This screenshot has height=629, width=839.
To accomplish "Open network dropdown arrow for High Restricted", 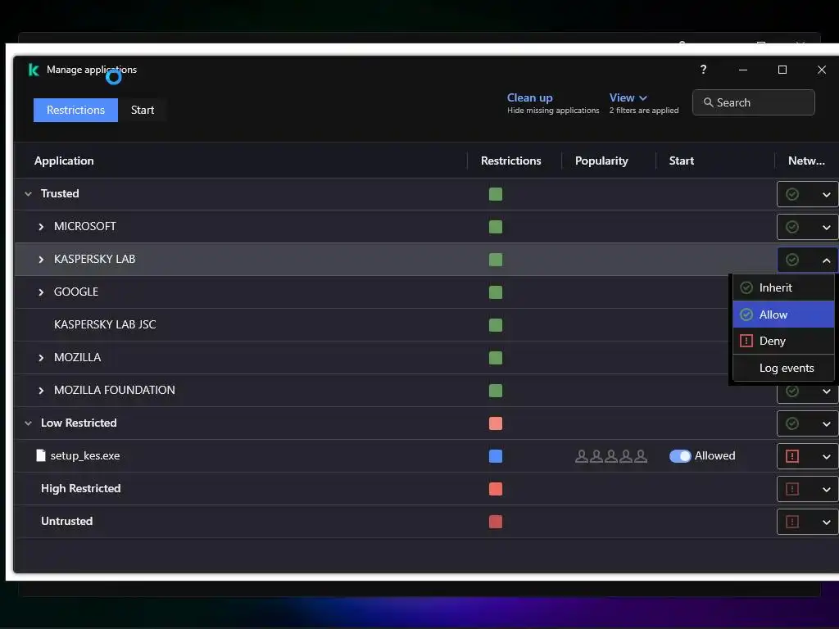I will 826,490.
